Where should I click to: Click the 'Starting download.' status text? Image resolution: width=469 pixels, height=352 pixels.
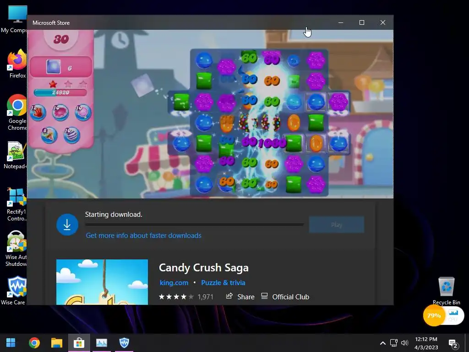[x=114, y=214]
